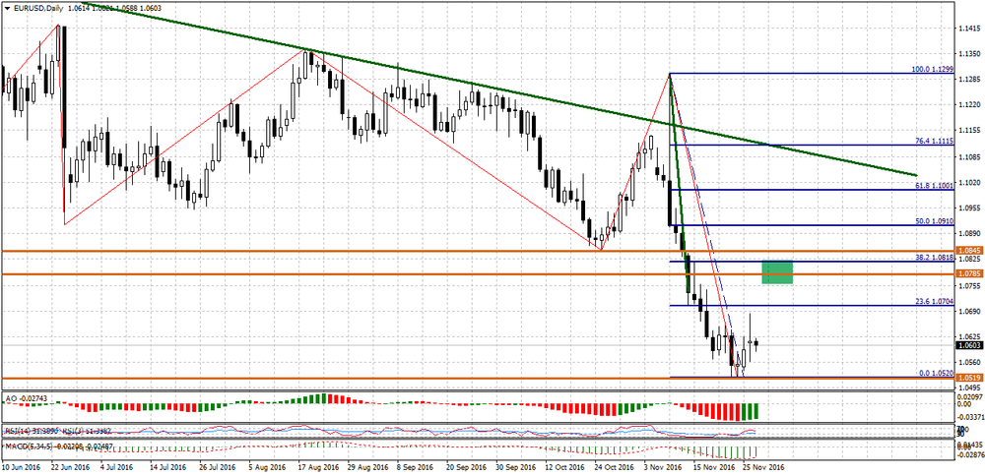The width and height of the screenshot is (985, 476).
Task: Select the green rectangle target zone
Action: coord(777,271)
